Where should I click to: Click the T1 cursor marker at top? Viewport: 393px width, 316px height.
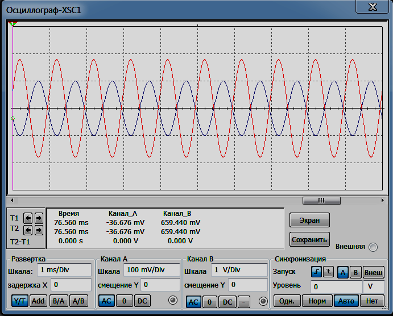13,24
